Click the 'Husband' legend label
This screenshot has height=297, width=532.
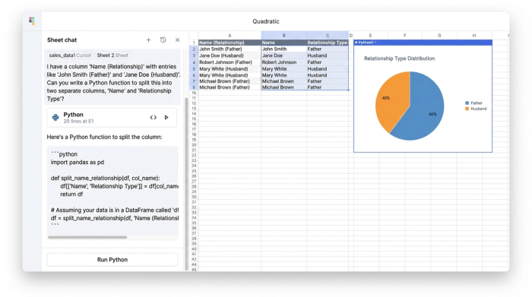[x=478, y=109]
